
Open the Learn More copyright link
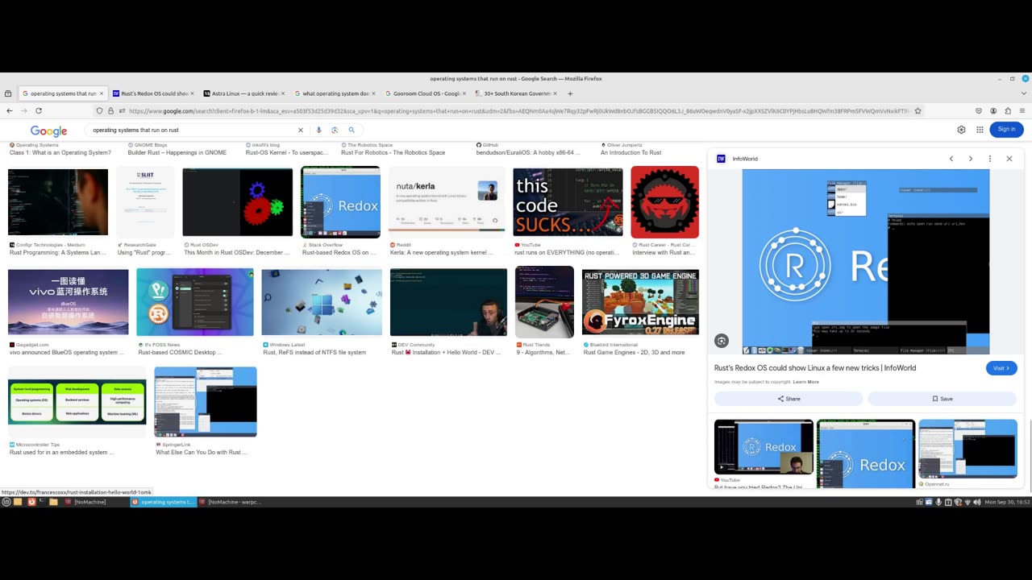click(x=805, y=382)
